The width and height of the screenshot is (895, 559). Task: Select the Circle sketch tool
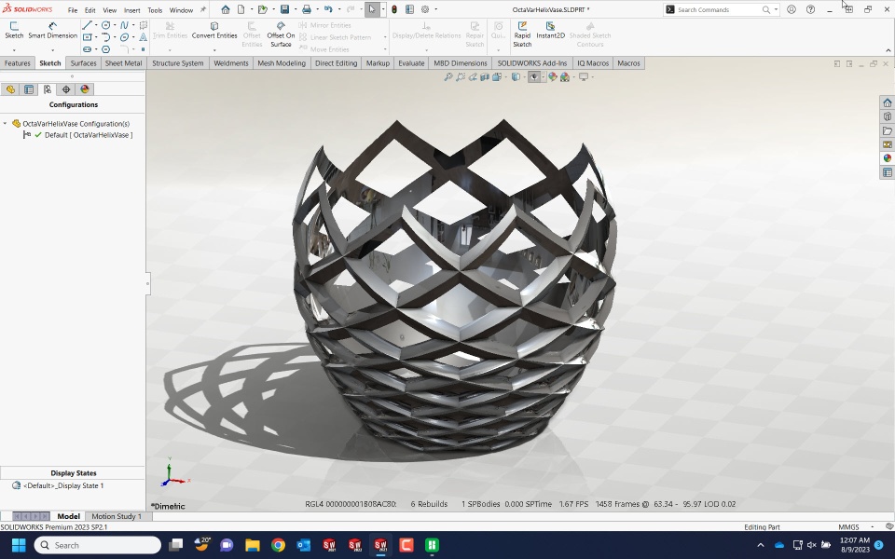pyautogui.click(x=105, y=25)
